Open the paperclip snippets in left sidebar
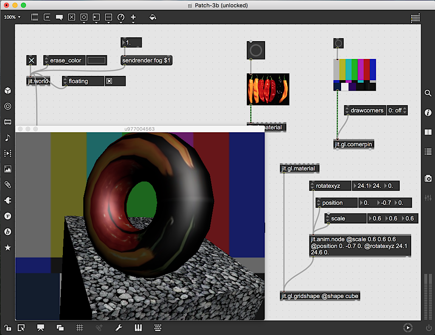435x335 pixels. (8, 184)
